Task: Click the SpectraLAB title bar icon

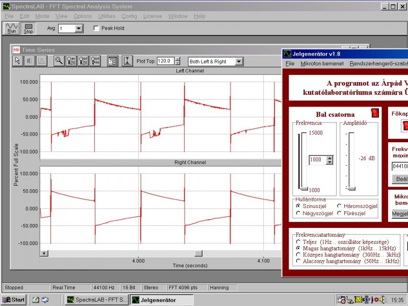Action: [x=6, y=6]
